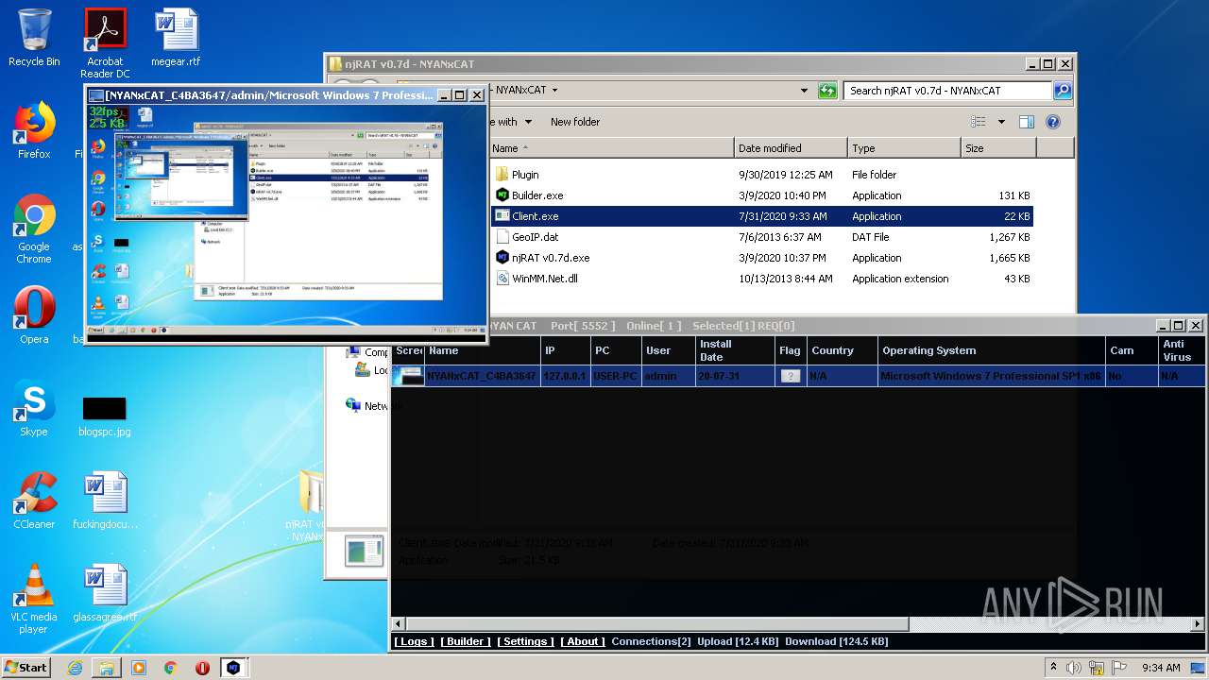Click the Windows Media Player taskbar icon
The width and height of the screenshot is (1209, 680).
pos(139,668)
